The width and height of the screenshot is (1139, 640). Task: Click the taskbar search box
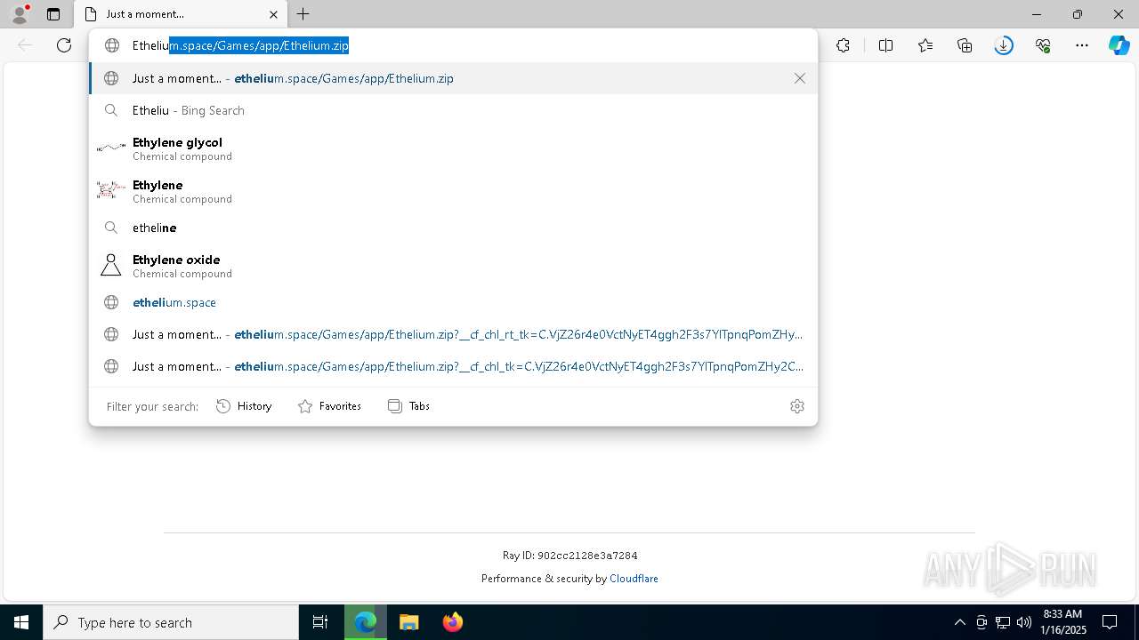171,622
